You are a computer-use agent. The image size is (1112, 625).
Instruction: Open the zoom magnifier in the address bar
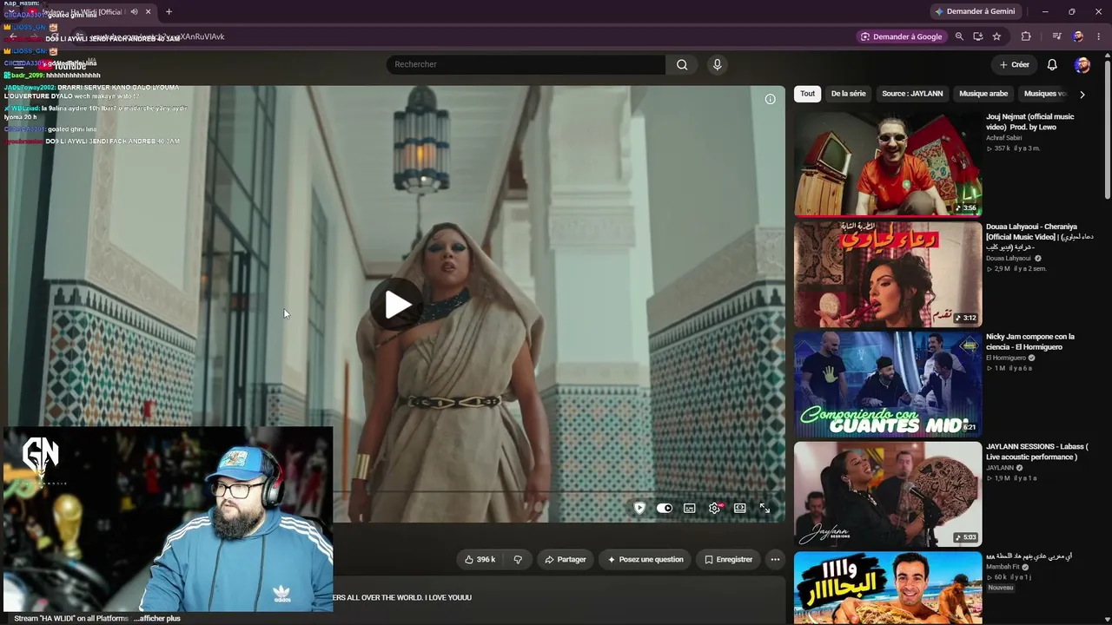tap(959, 36)
